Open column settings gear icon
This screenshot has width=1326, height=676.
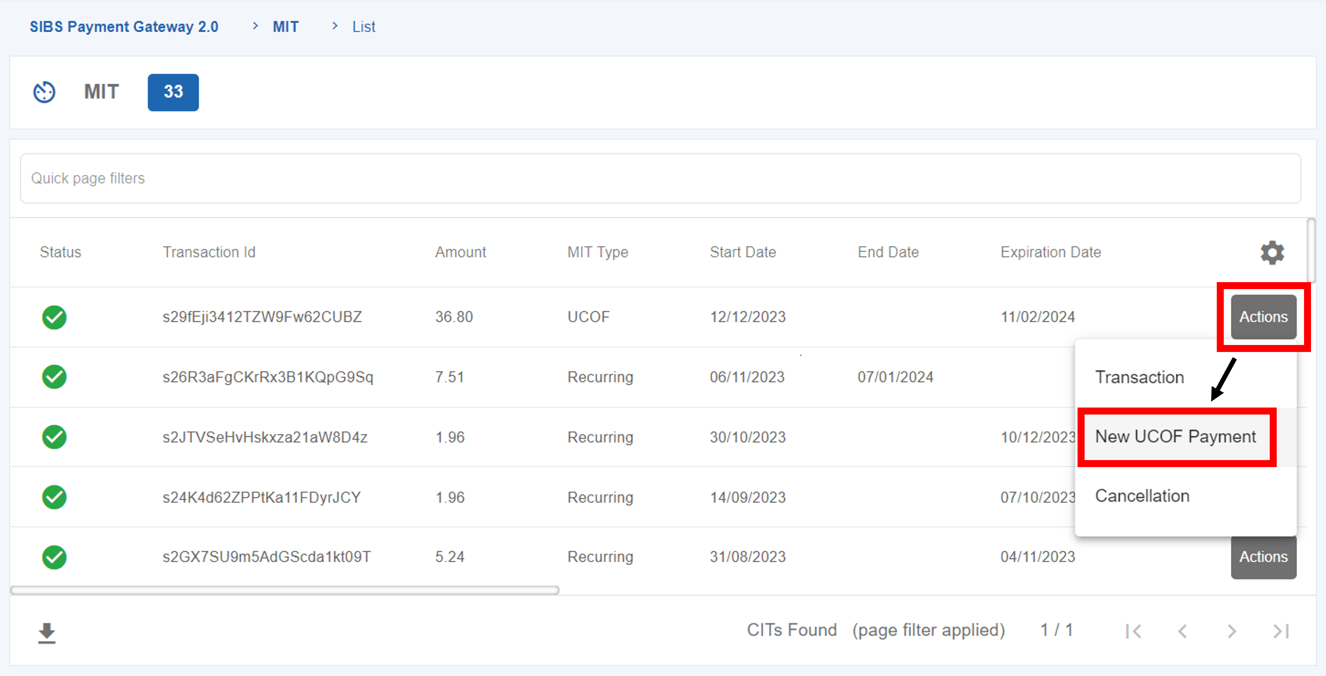(1271, 253)
